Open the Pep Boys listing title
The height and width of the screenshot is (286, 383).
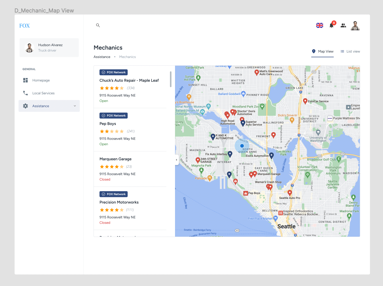108,123
